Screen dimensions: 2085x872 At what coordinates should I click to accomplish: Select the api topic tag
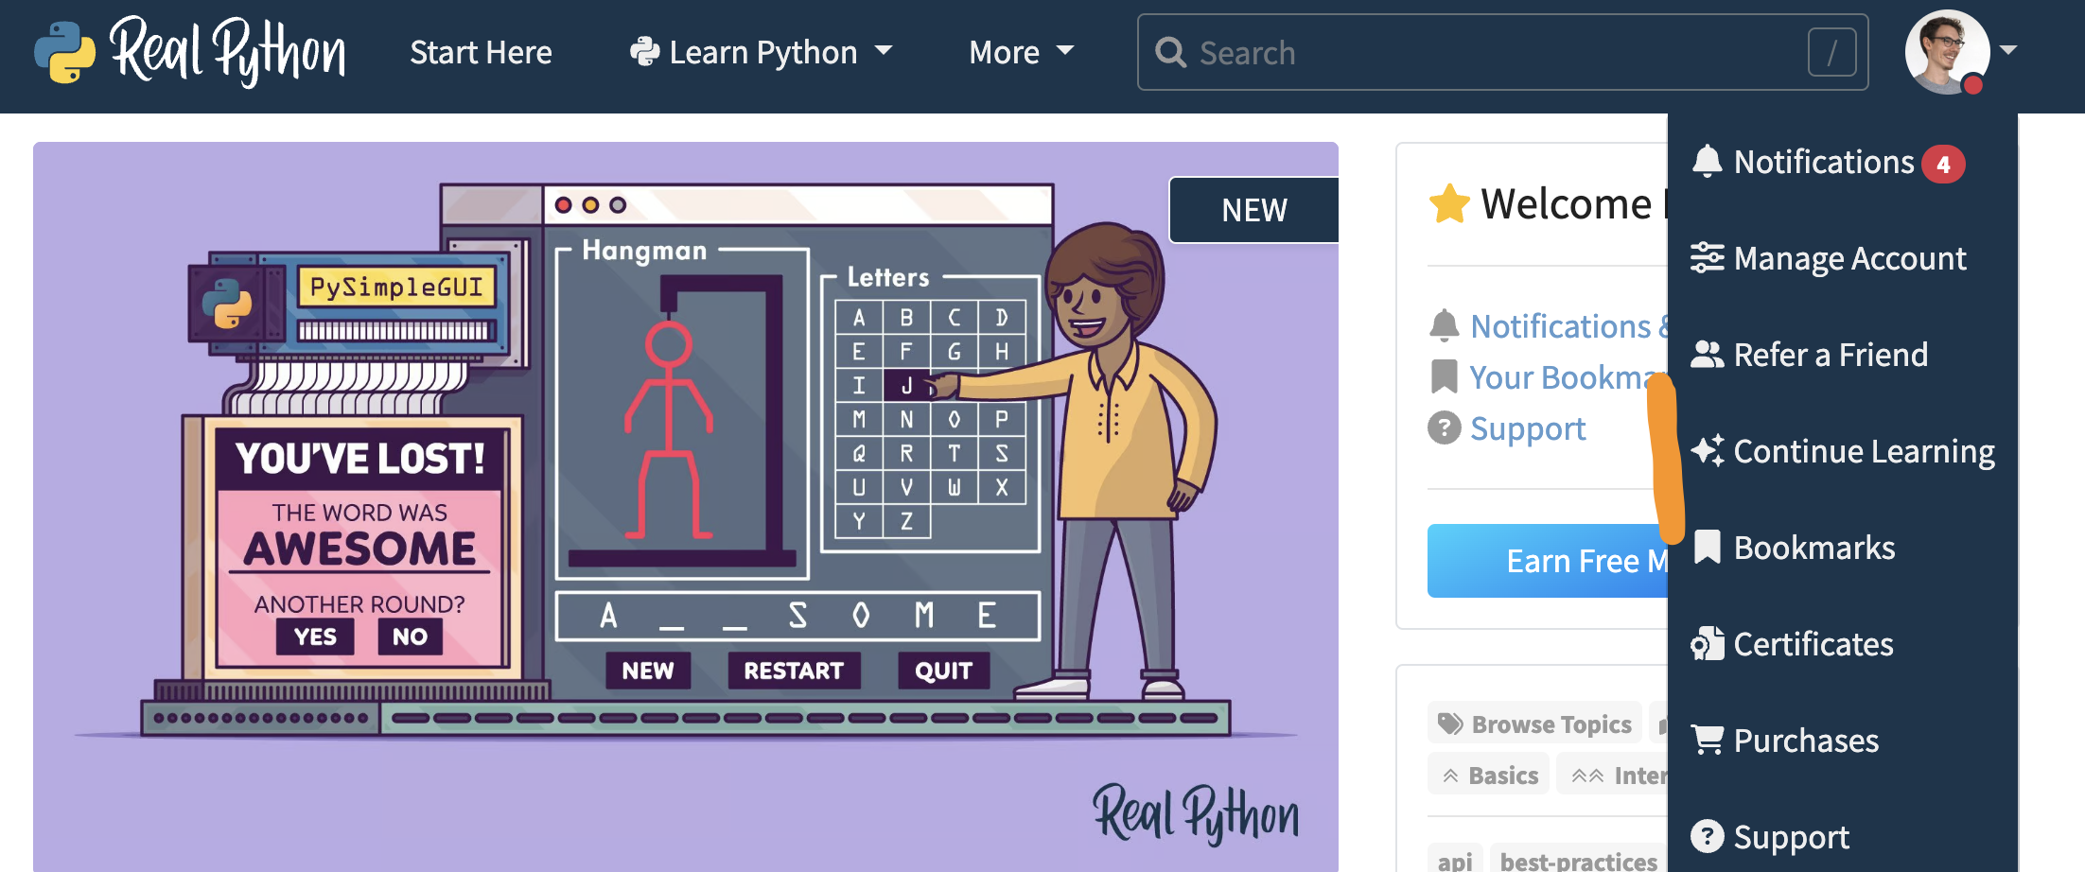coord(1455,859)
